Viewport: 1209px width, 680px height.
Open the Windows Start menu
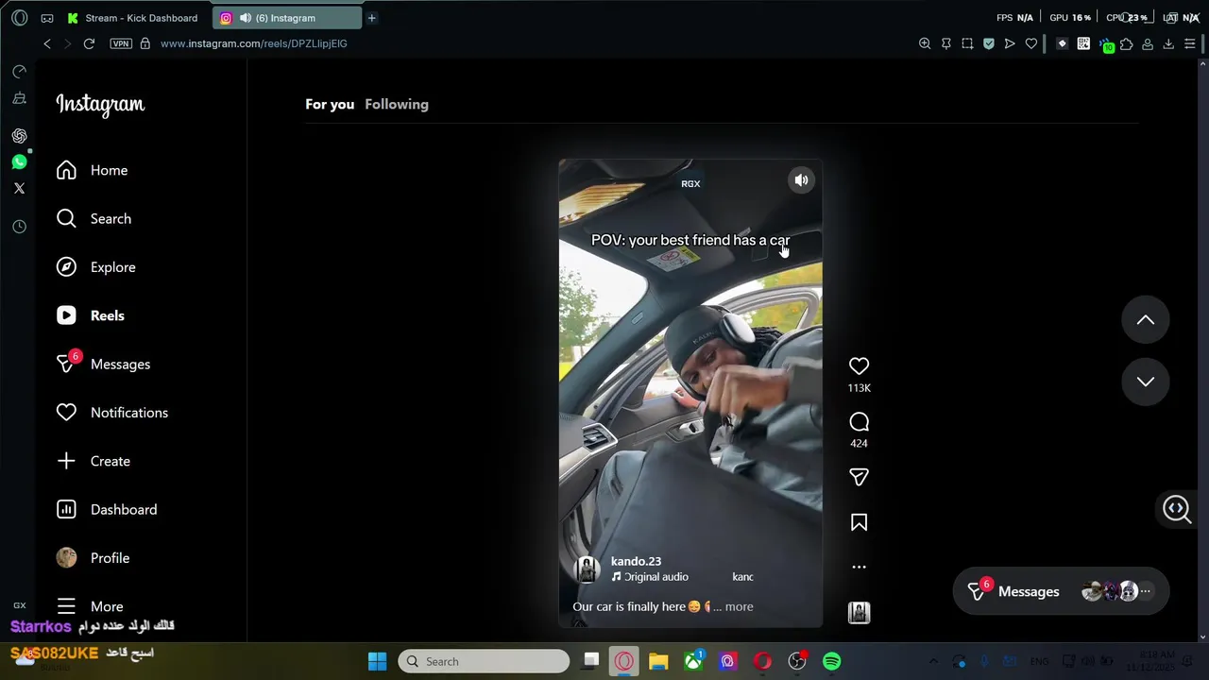tap(377, 661)
